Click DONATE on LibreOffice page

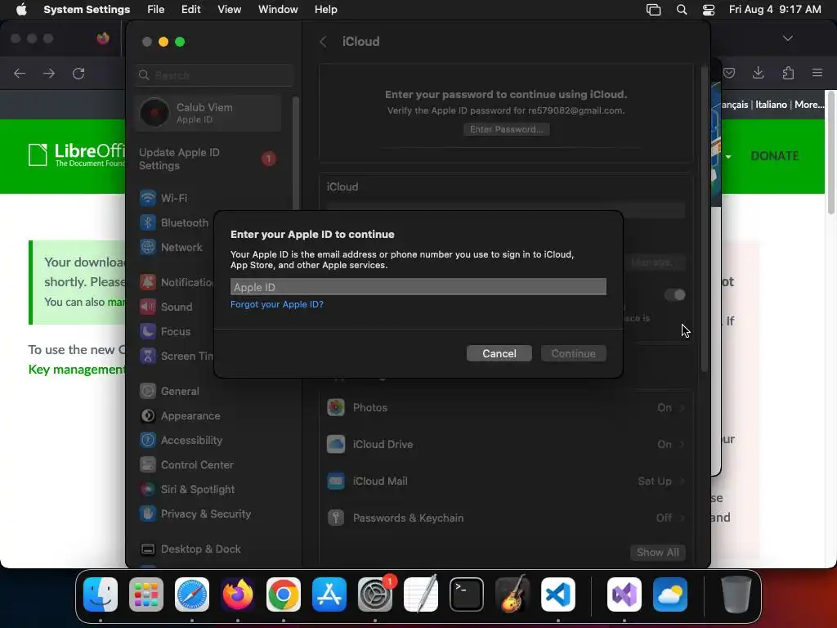[x=775, y=156]
